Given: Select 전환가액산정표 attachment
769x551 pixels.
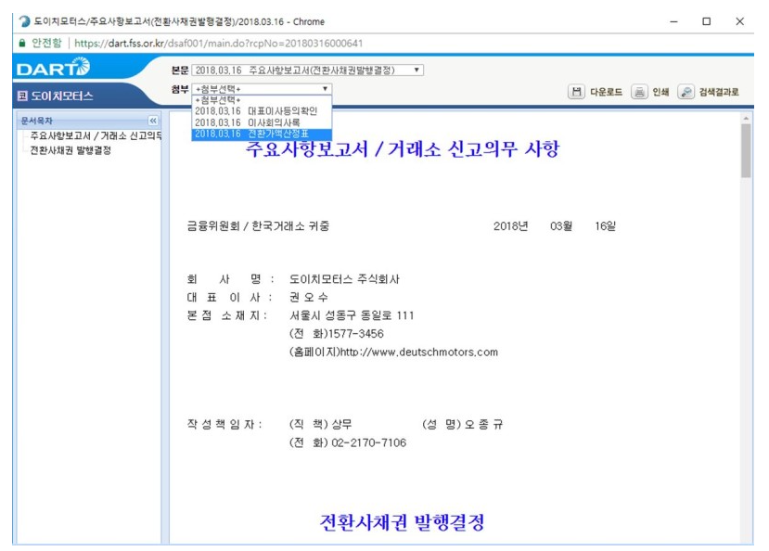Looking at the screenshot, I should coord(262,134).
